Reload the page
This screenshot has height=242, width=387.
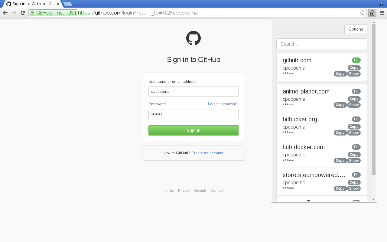(x=23, y=13)
